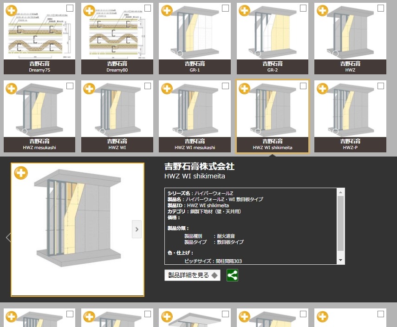This screenshot has height=327, width=397.
Task: Click plus icon on HWZ WI shikimeita card
Action: (245, 89)
